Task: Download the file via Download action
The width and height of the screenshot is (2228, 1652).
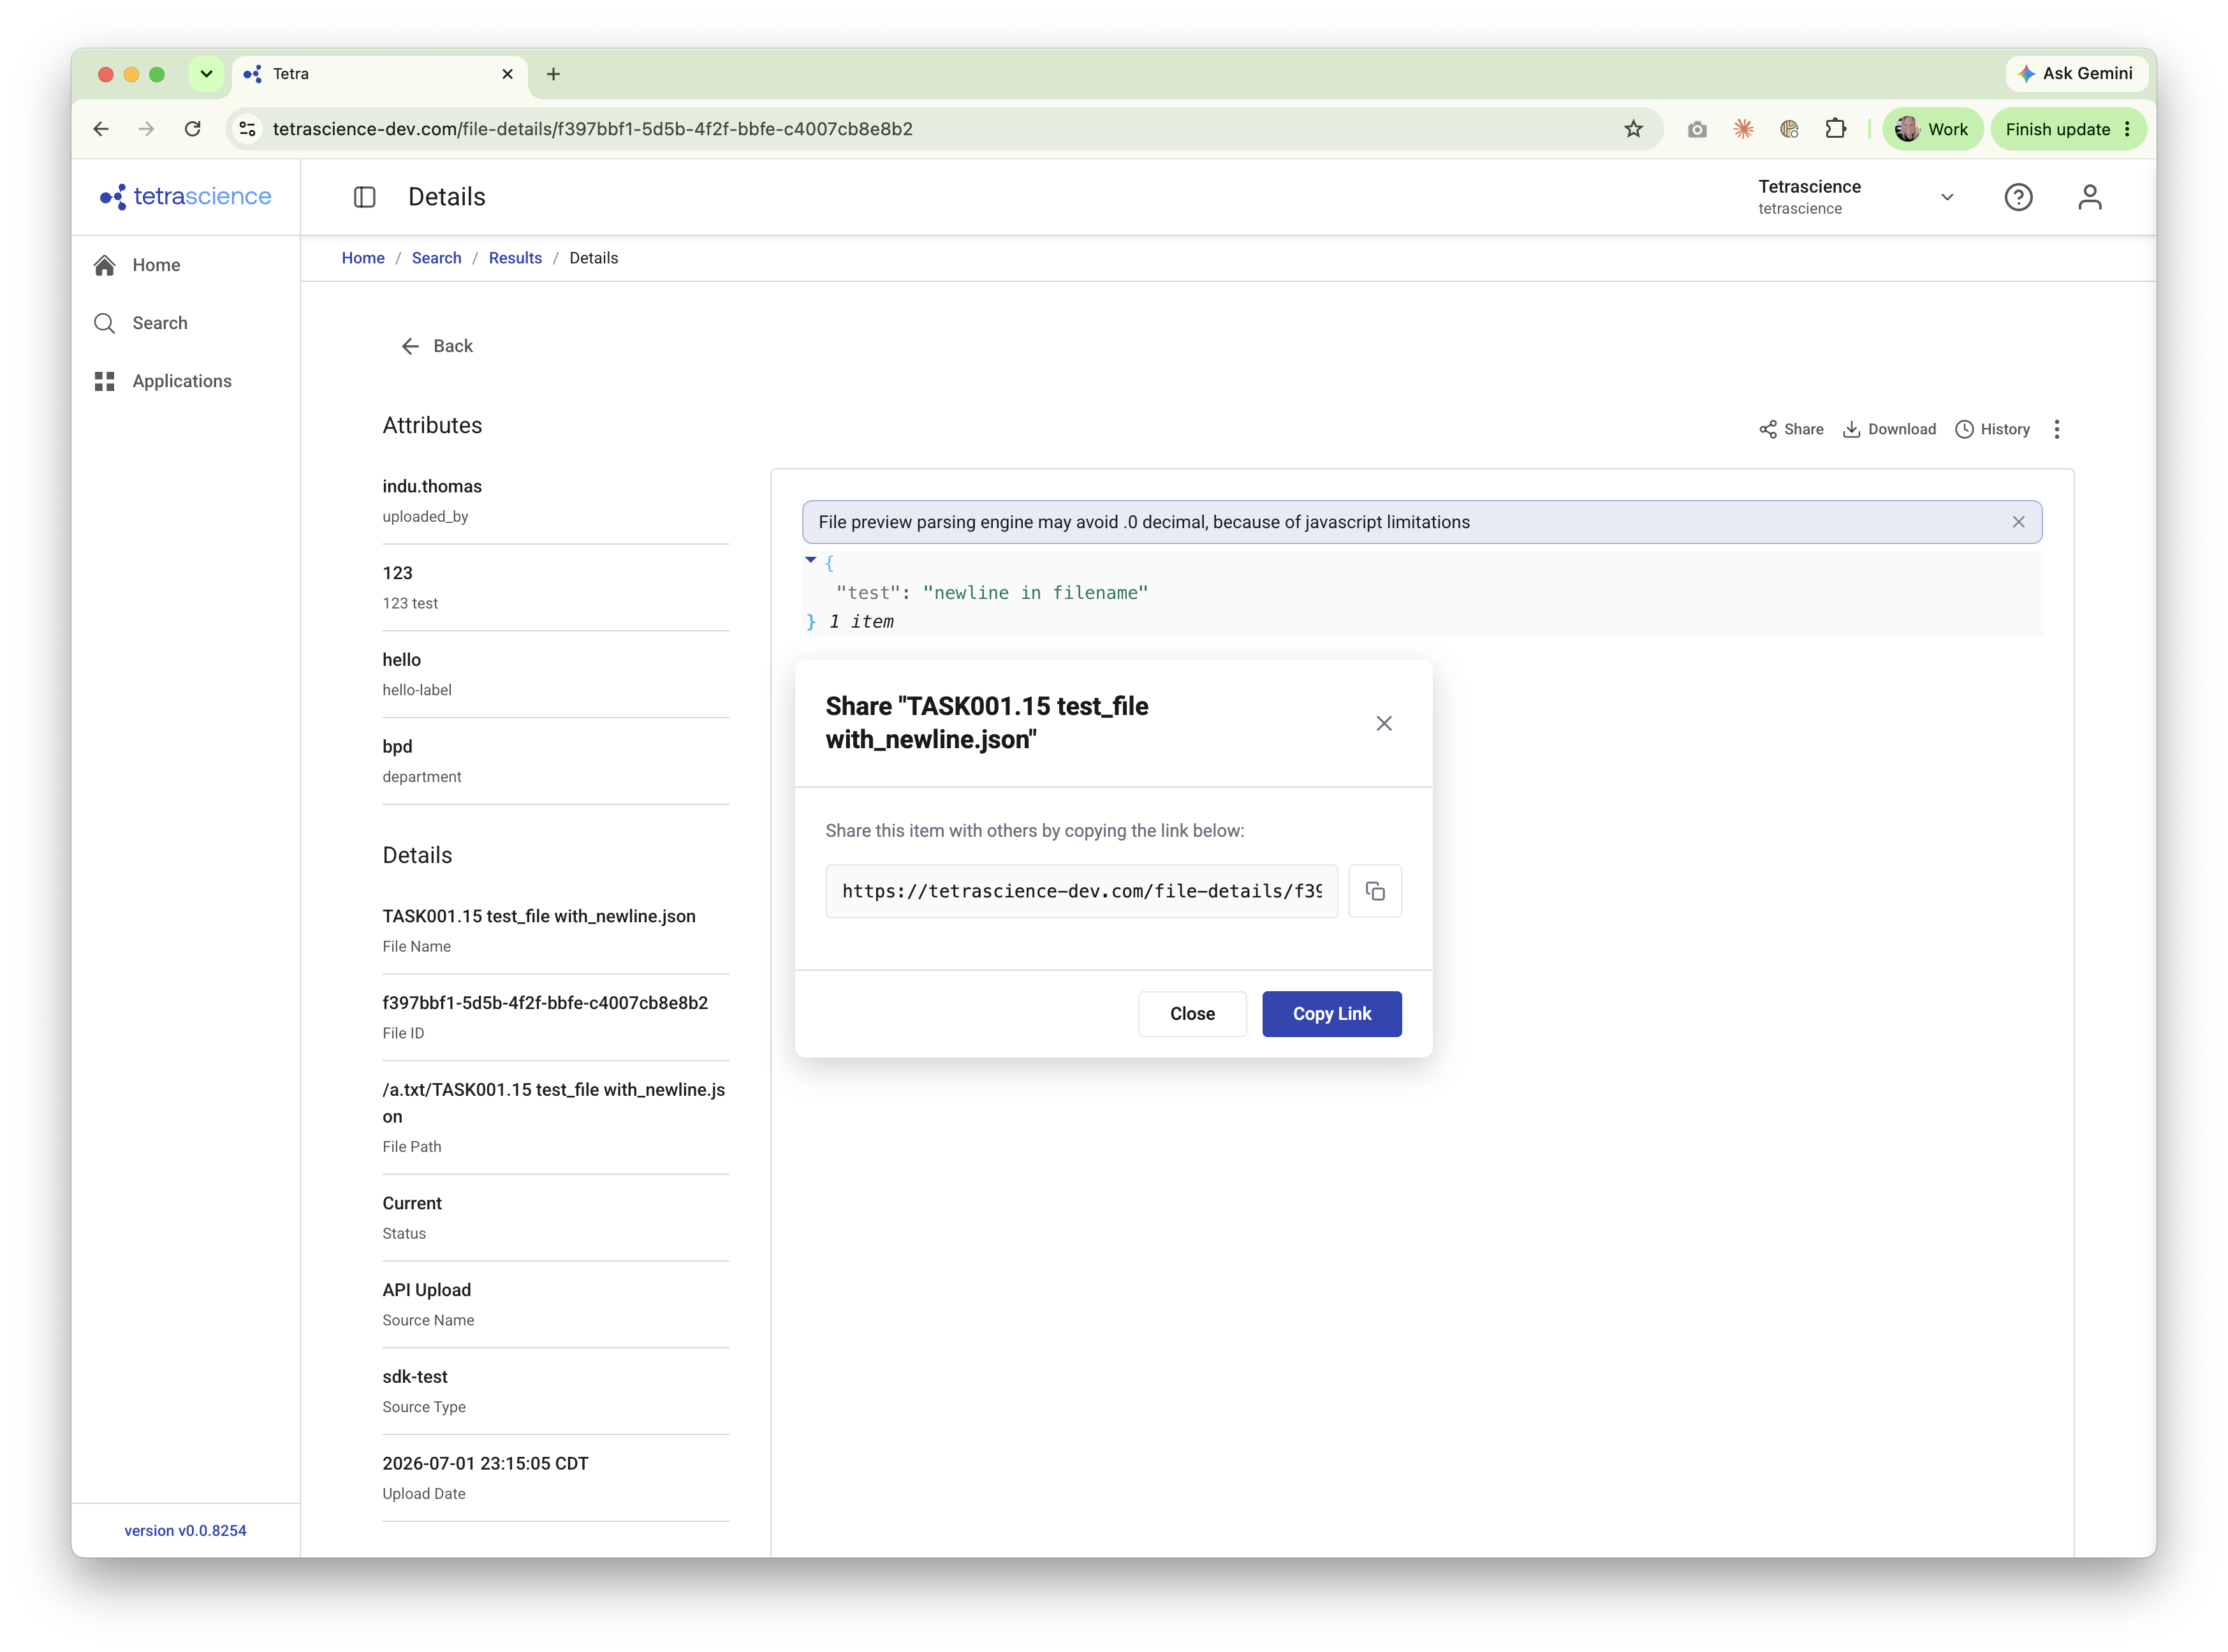Action: pos(1888,429)
